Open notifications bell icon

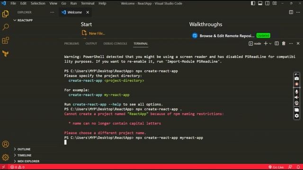point(298,167)
